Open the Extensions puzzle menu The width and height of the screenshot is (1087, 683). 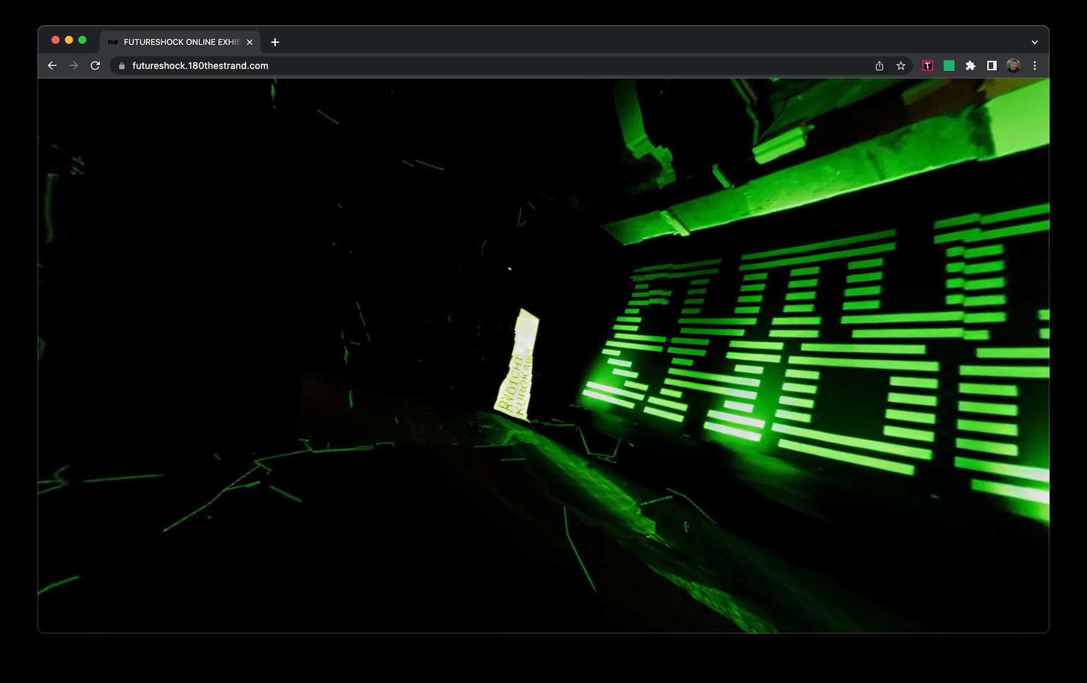[x=970, y=66]
